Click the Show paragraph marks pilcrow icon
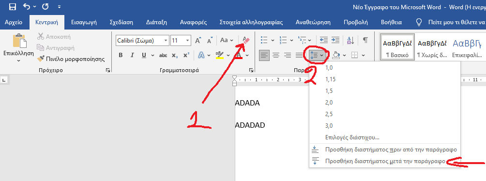Screen dimensions: 486x181 click(x=365, y=40)
